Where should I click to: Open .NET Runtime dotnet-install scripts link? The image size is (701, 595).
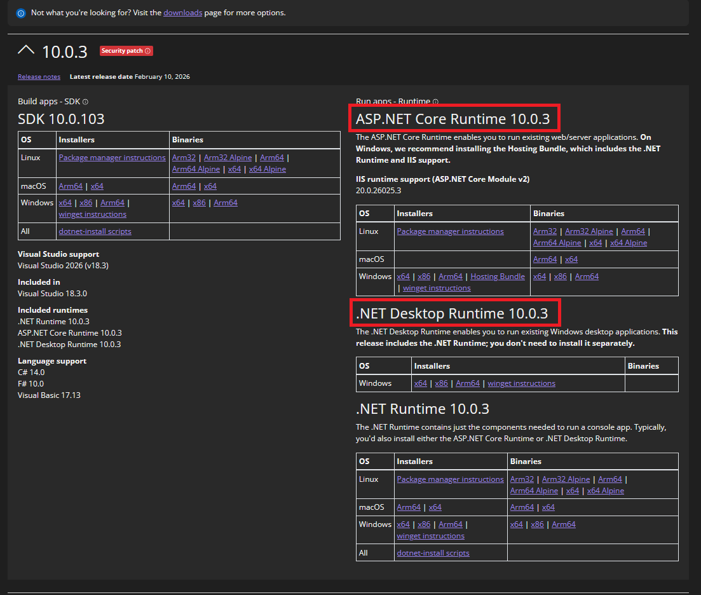pos(433,553)
